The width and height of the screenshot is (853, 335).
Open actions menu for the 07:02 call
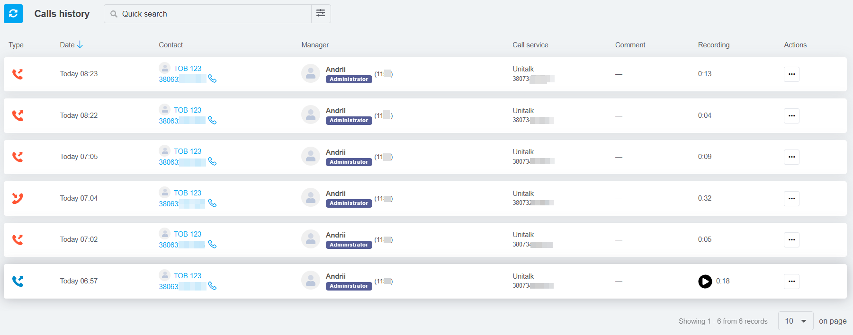791,240
